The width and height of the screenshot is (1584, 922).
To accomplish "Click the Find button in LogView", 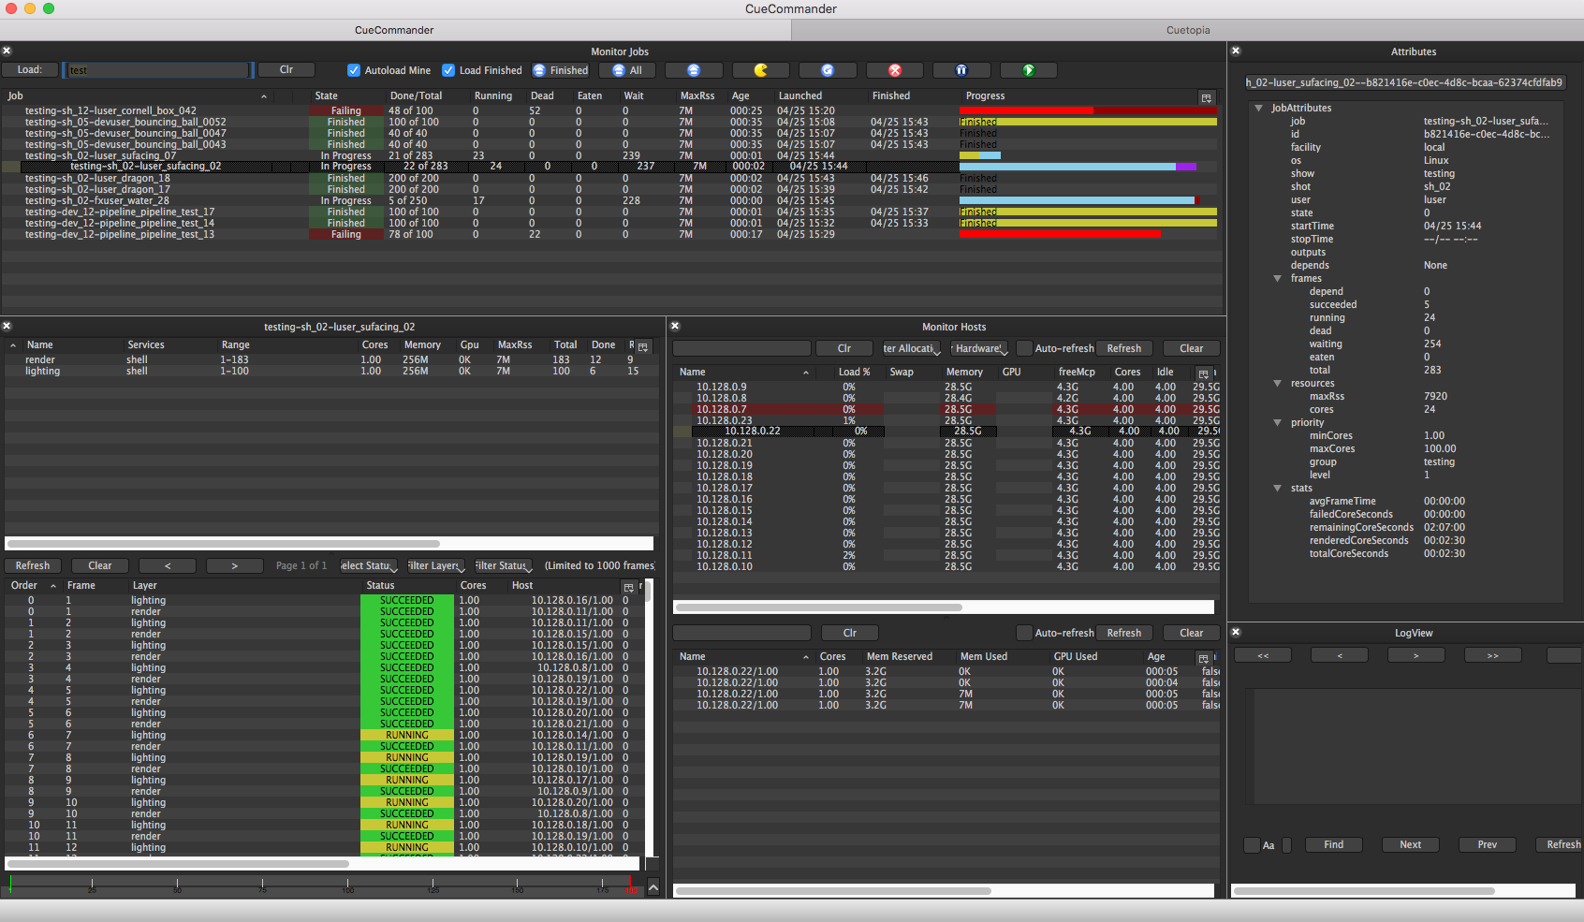I will (1333, 844).
